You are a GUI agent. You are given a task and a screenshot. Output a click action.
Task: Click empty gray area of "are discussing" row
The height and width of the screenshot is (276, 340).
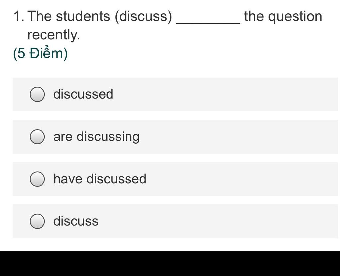[238, 137]
